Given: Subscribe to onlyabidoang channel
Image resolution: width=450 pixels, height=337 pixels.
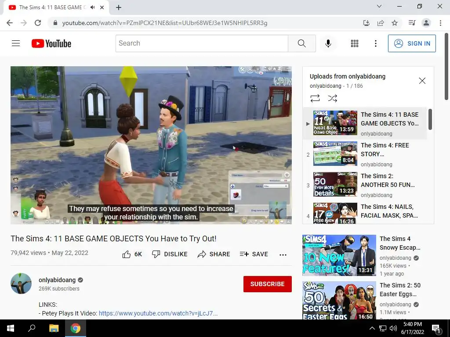Looking at the screenshot, I should click(268, 284).
